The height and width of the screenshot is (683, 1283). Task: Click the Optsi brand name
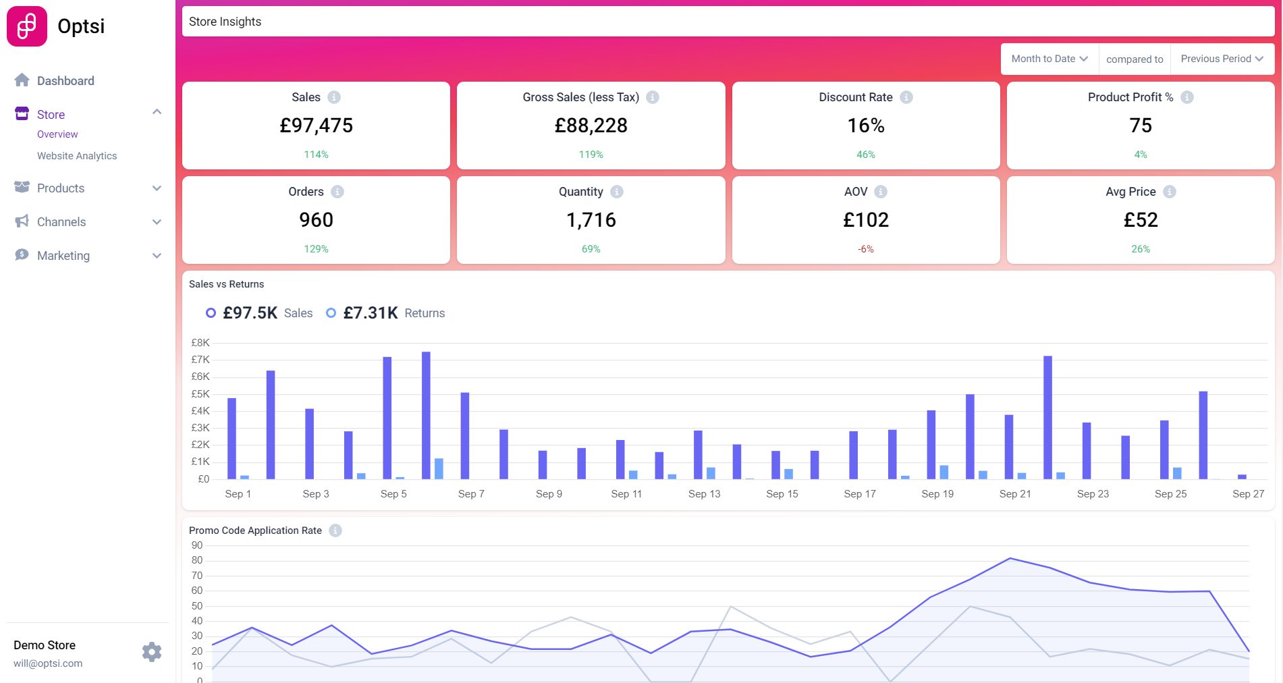81,26
